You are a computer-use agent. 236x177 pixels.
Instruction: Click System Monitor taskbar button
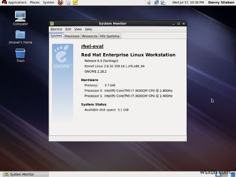pyautogui.click(x=26, y=175)
